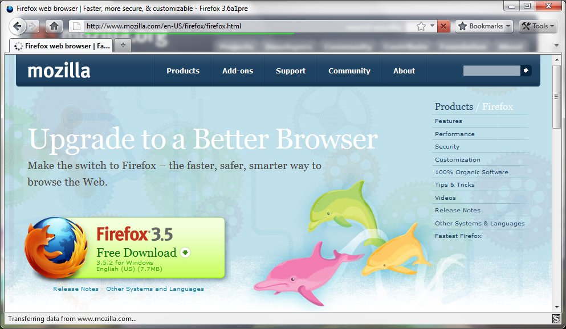Bookmark this page with the star icon
Viewport: 566px width, 329px height.
click(421, 26)
